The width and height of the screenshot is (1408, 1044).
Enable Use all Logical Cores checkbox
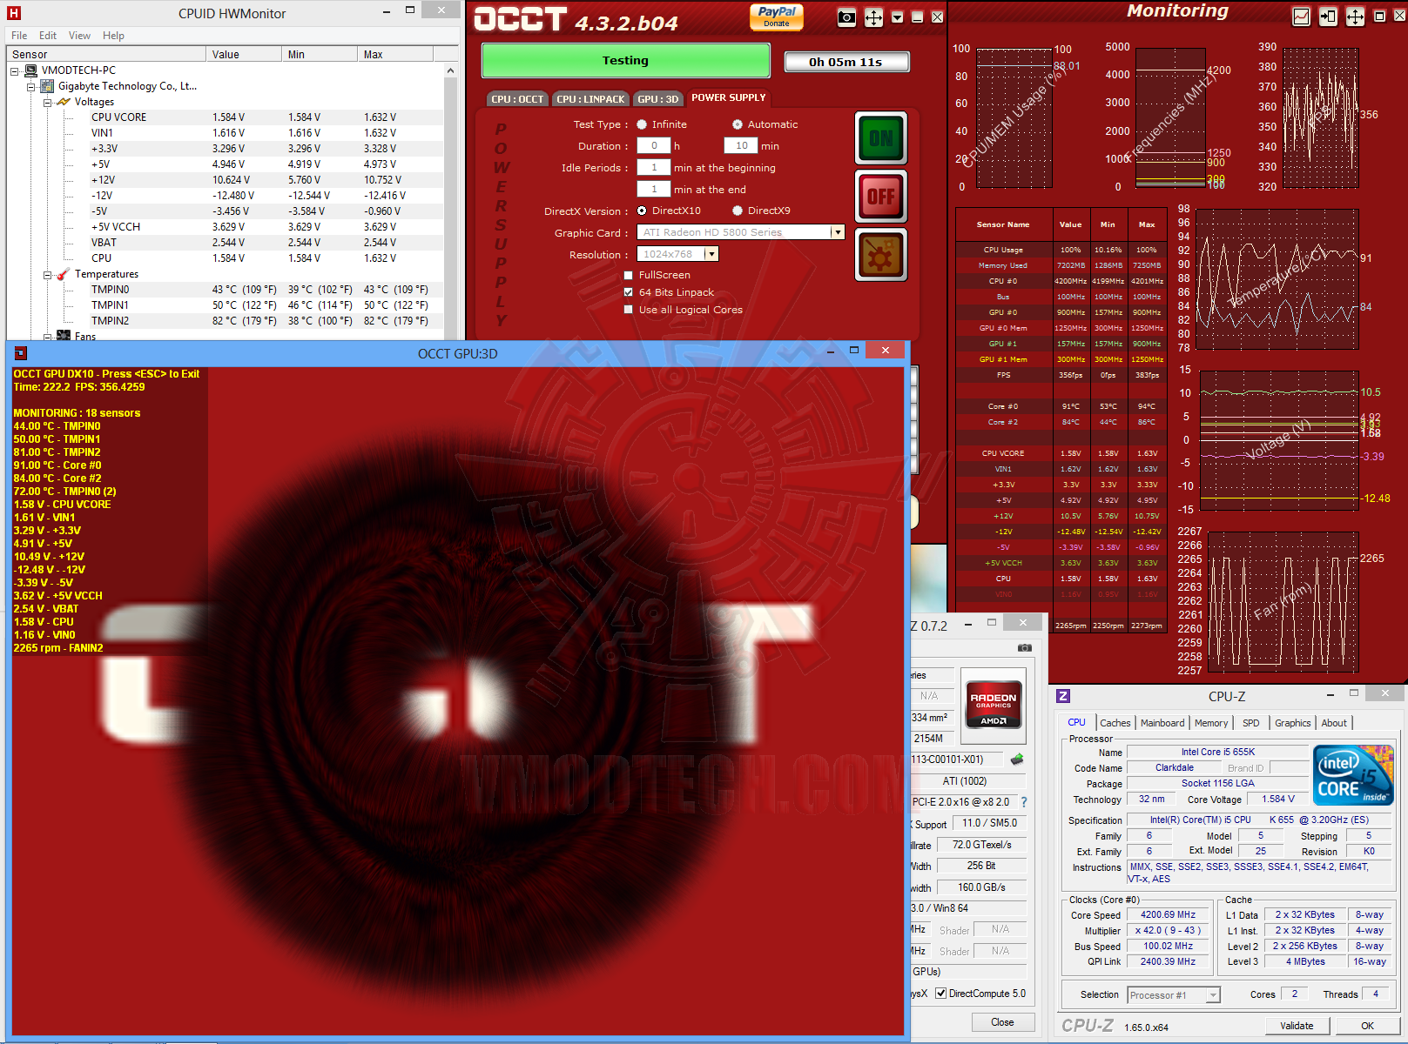[629, 310]
